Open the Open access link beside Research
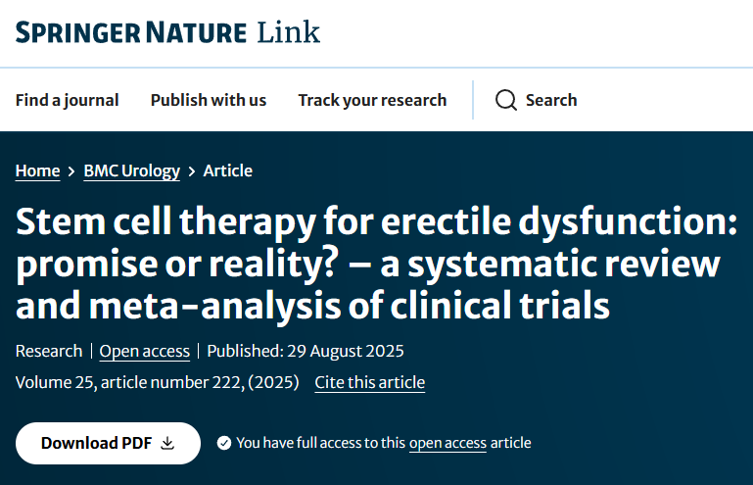The height and width of the screenshot is (485, 753). [x=144, y=351]
